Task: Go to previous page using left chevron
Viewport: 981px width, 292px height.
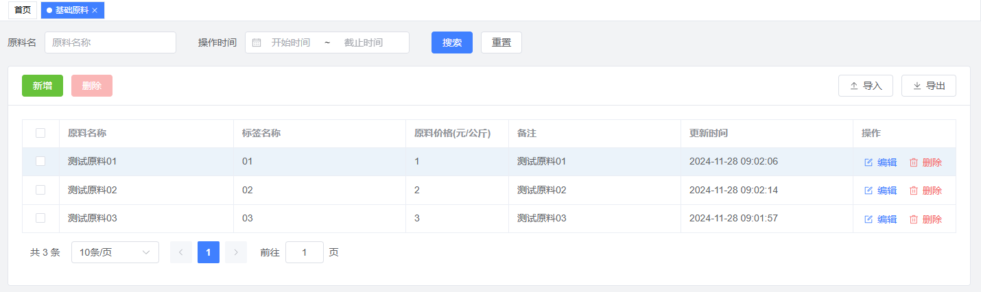Action: coord(181,252)
